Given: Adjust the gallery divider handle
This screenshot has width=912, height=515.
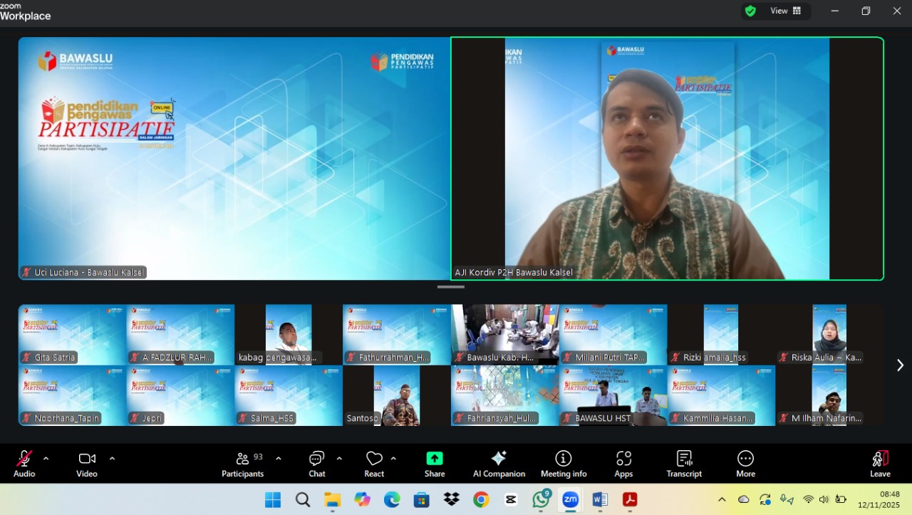Looking at the screenshot, I should coord(451,287).
